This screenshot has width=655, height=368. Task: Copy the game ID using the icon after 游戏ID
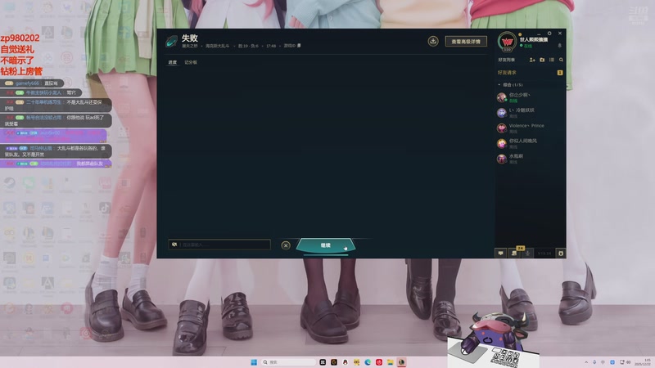coord(299,46)
